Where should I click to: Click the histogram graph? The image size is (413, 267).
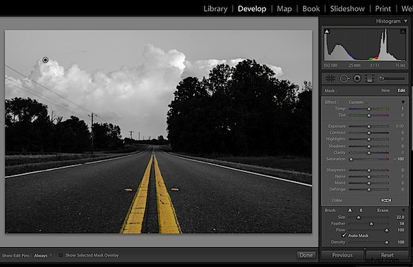(365, 45)
